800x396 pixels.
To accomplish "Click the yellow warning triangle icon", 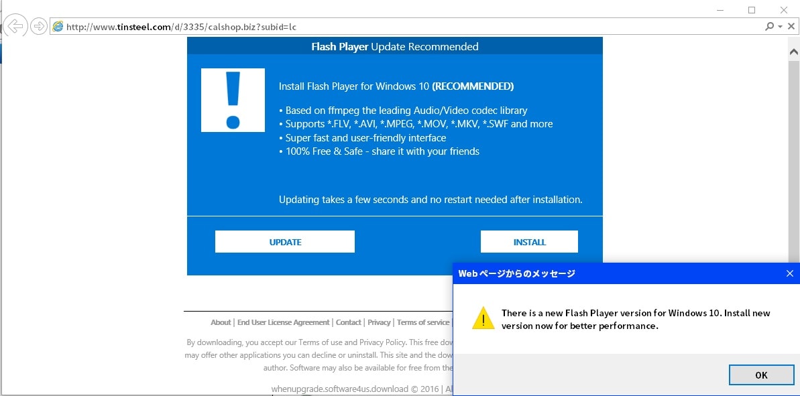I will coord(483,318).
